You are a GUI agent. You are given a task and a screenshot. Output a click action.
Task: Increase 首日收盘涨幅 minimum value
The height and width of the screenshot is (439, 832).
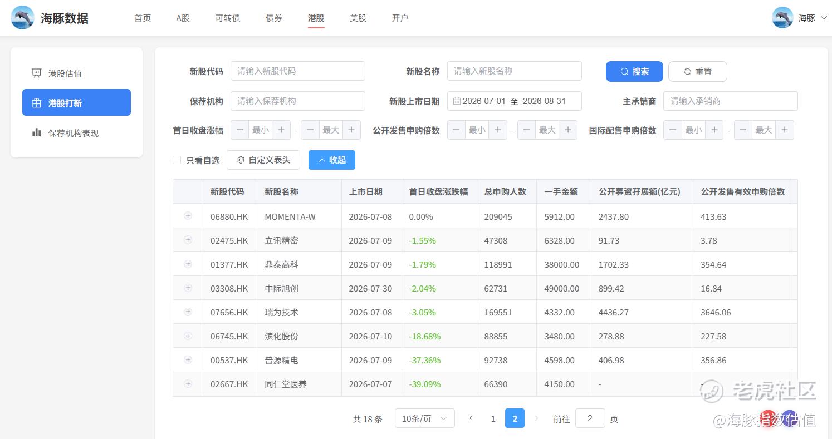click(281, 130)
